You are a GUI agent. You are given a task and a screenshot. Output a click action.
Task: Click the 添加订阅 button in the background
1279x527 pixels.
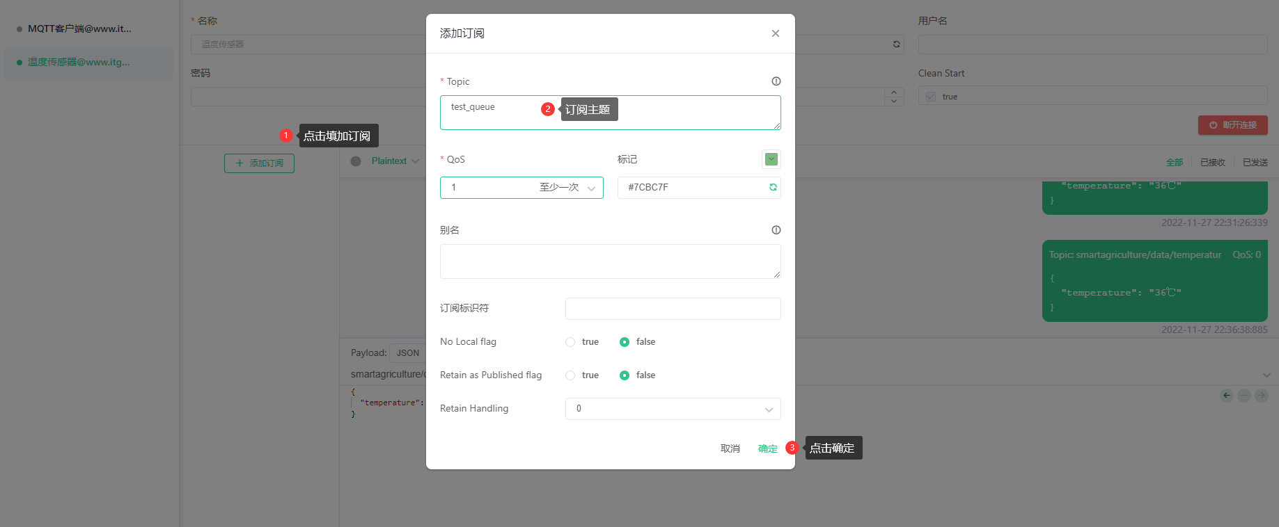[x=259, y=163]
